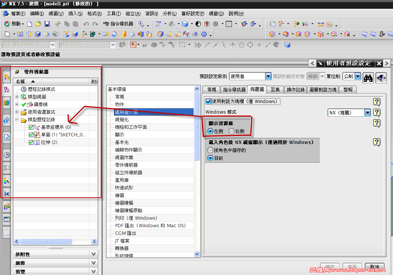393x275 pixels.
Task: Click the Undo arrow icon
Action: pos(86,24)
